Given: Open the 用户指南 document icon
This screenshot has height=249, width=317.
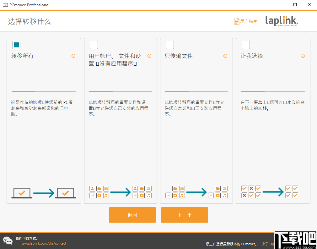Looking at the screenshot, I should [x=236, y=21].
